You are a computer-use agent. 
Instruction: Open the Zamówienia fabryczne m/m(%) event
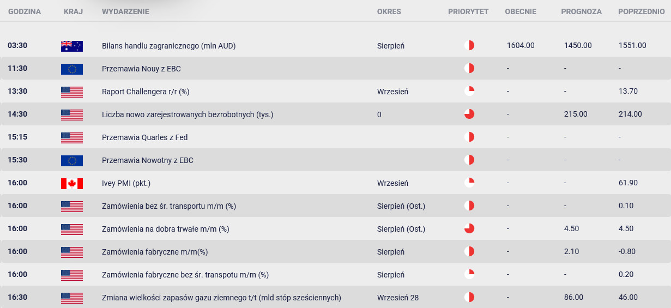click(155, 252)
